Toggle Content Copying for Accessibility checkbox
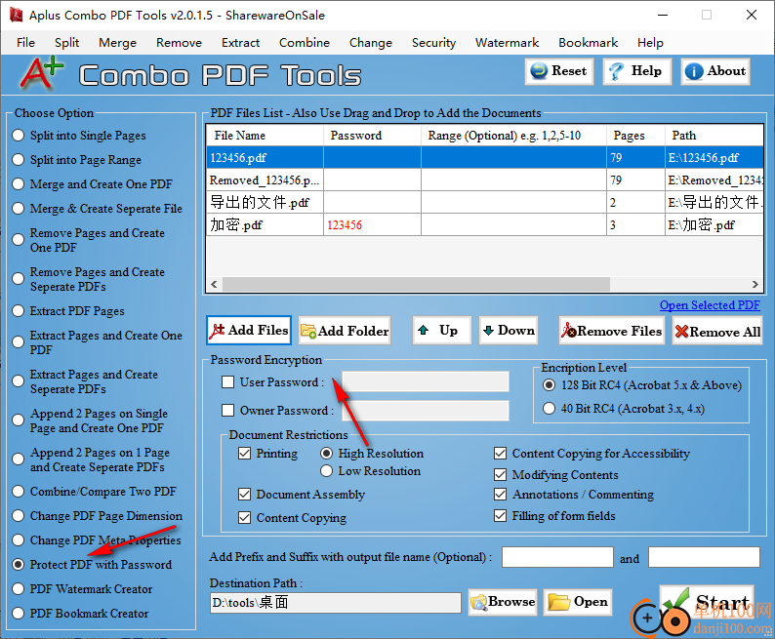 500,454
